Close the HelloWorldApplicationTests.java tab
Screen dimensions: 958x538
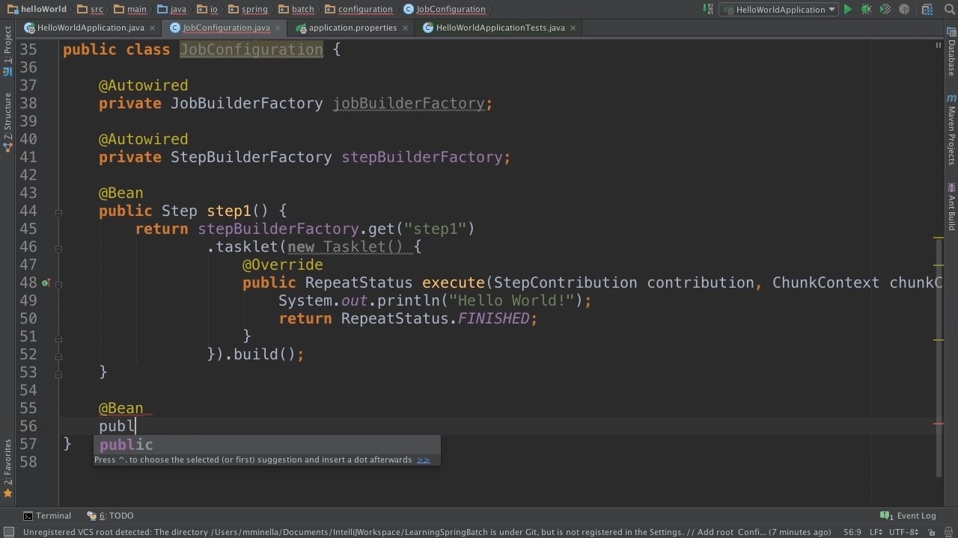pos(573,28)
